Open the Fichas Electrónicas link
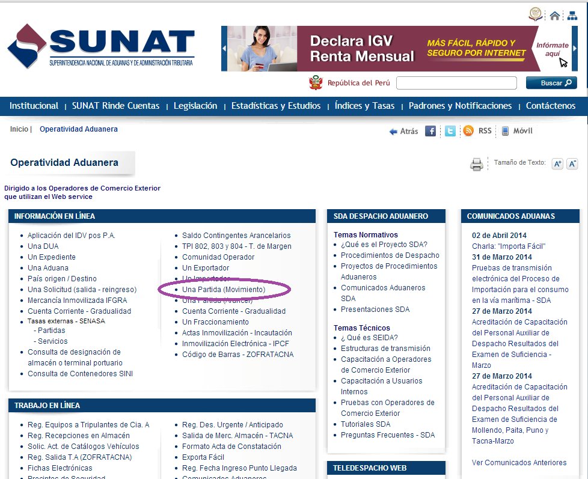Image resolution: width=588 pixels, height=479 pixels. (60, 468)
